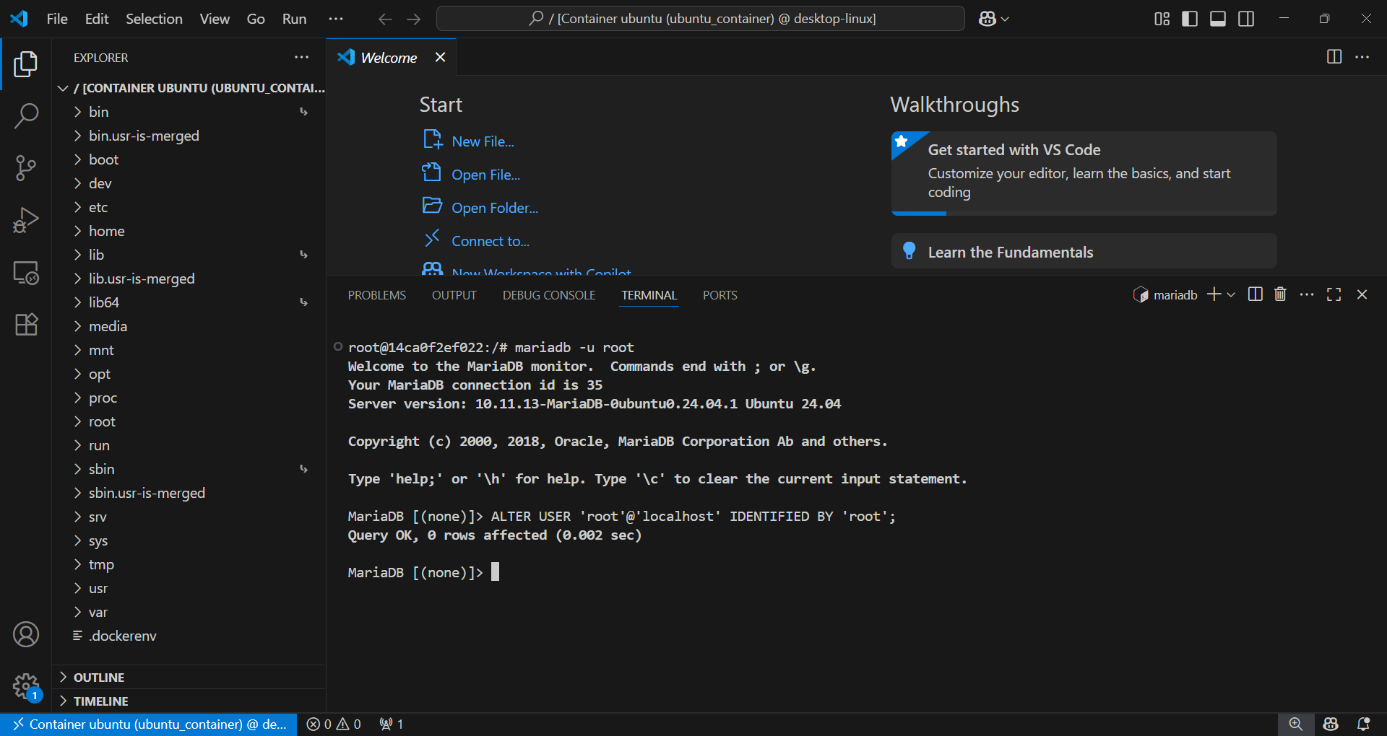The width and height of the screenshot is (1387, 736).
Task: Open the Accounts menu icon
Action: (x=26, y=634)
